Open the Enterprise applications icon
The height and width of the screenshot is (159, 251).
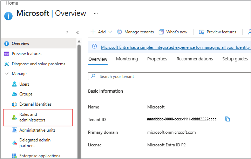pyautogui.click(x=14, y=156)
